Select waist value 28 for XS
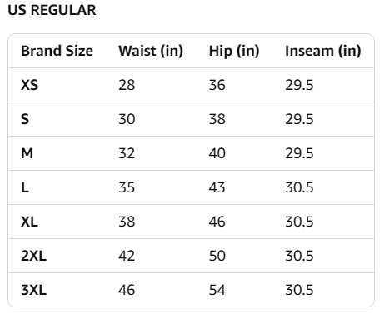This screenshot has height=319, width=384. [x=127, y=85]
